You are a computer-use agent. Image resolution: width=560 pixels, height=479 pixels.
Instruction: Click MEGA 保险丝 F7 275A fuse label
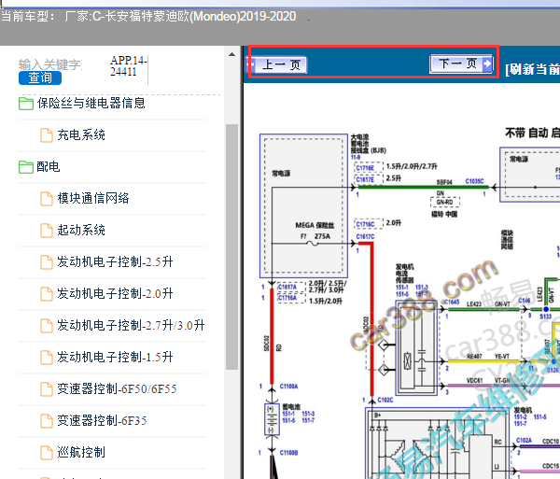pos(315,231)
